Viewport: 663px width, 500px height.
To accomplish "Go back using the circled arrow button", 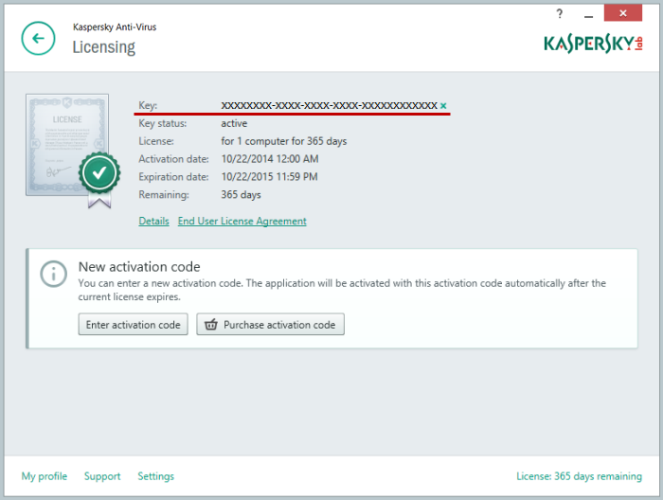I will click(x=39, y=39).
